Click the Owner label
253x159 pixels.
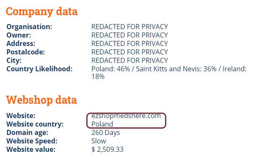coord(19,35)
